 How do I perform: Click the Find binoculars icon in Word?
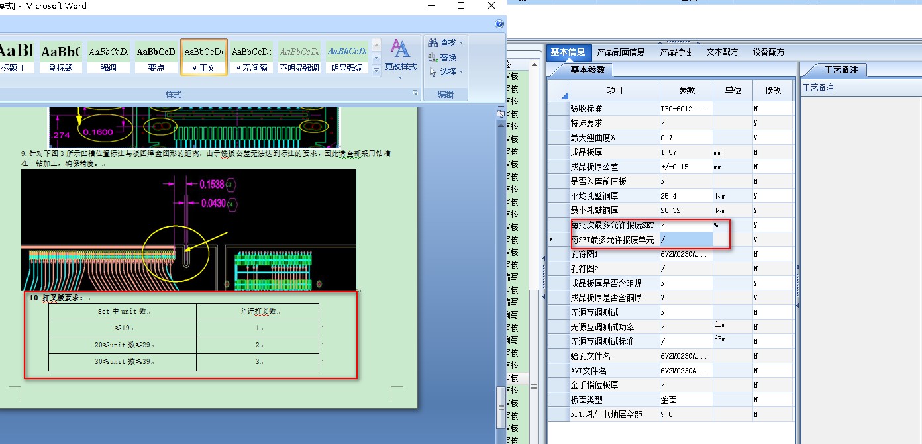pyautogui.click(x=433, y=43)
